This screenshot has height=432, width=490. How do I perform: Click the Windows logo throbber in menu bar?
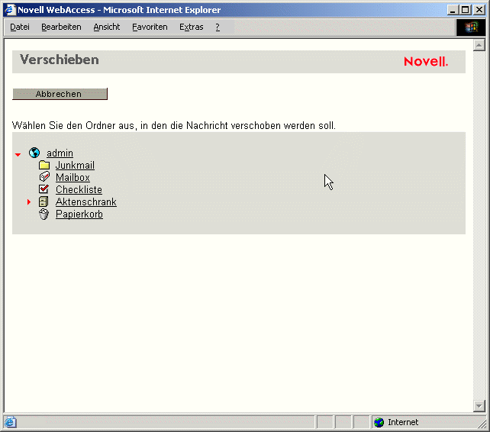(x=471, y=27)
